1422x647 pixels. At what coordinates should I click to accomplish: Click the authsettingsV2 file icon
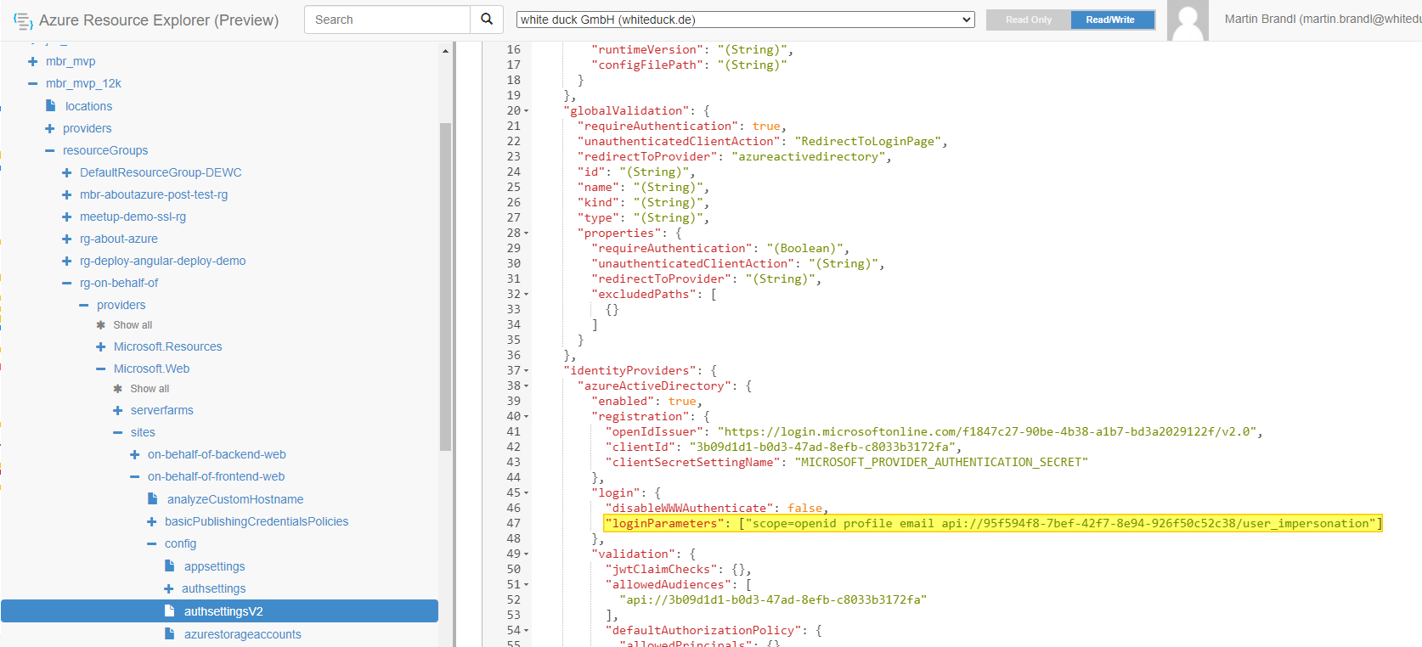170,611
